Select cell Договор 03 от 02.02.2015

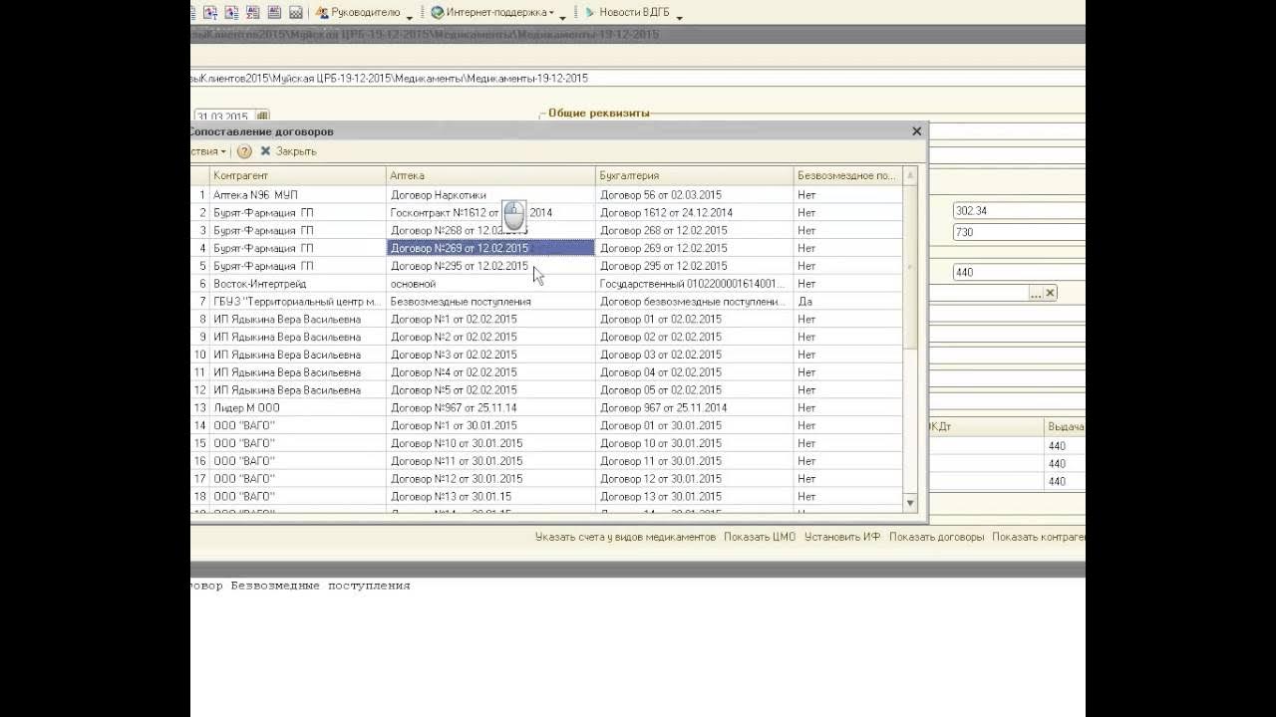coord(695,355)
